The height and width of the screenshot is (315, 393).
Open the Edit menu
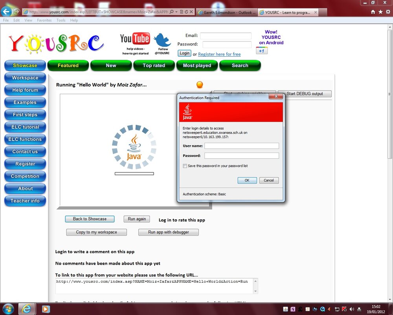click(17, 20)
